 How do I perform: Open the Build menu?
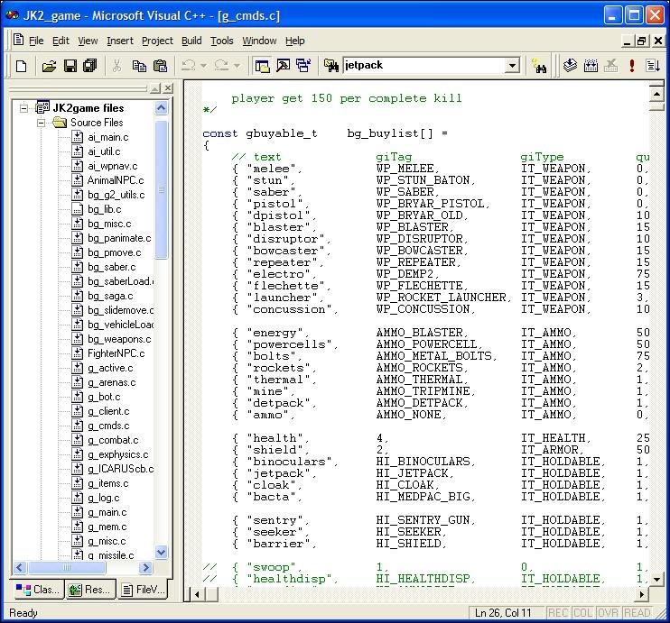click(x=191, y=41)
